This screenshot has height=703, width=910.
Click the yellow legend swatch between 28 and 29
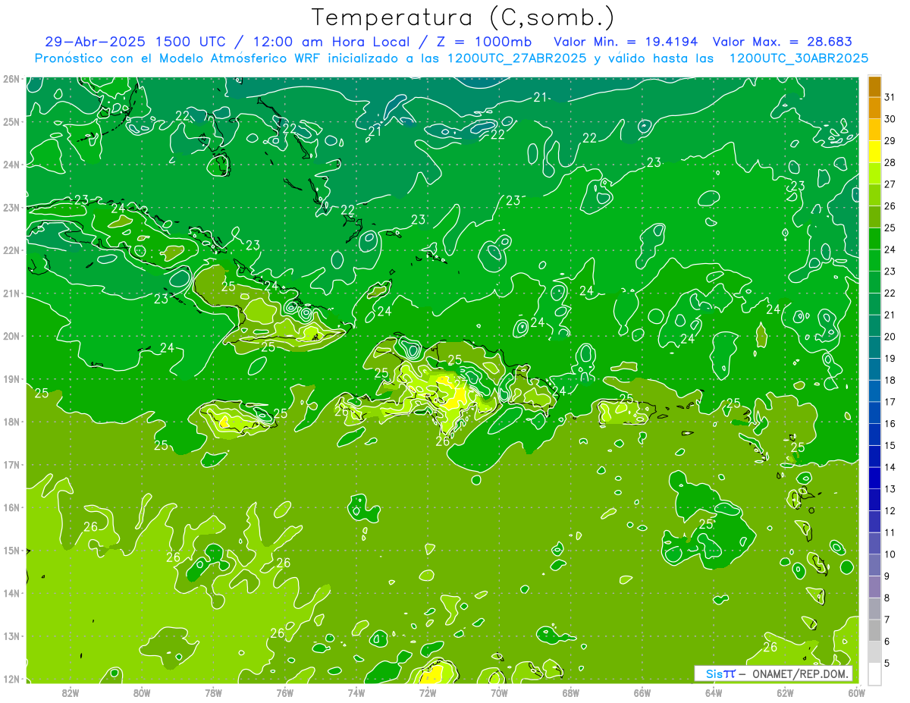[874, 152]
